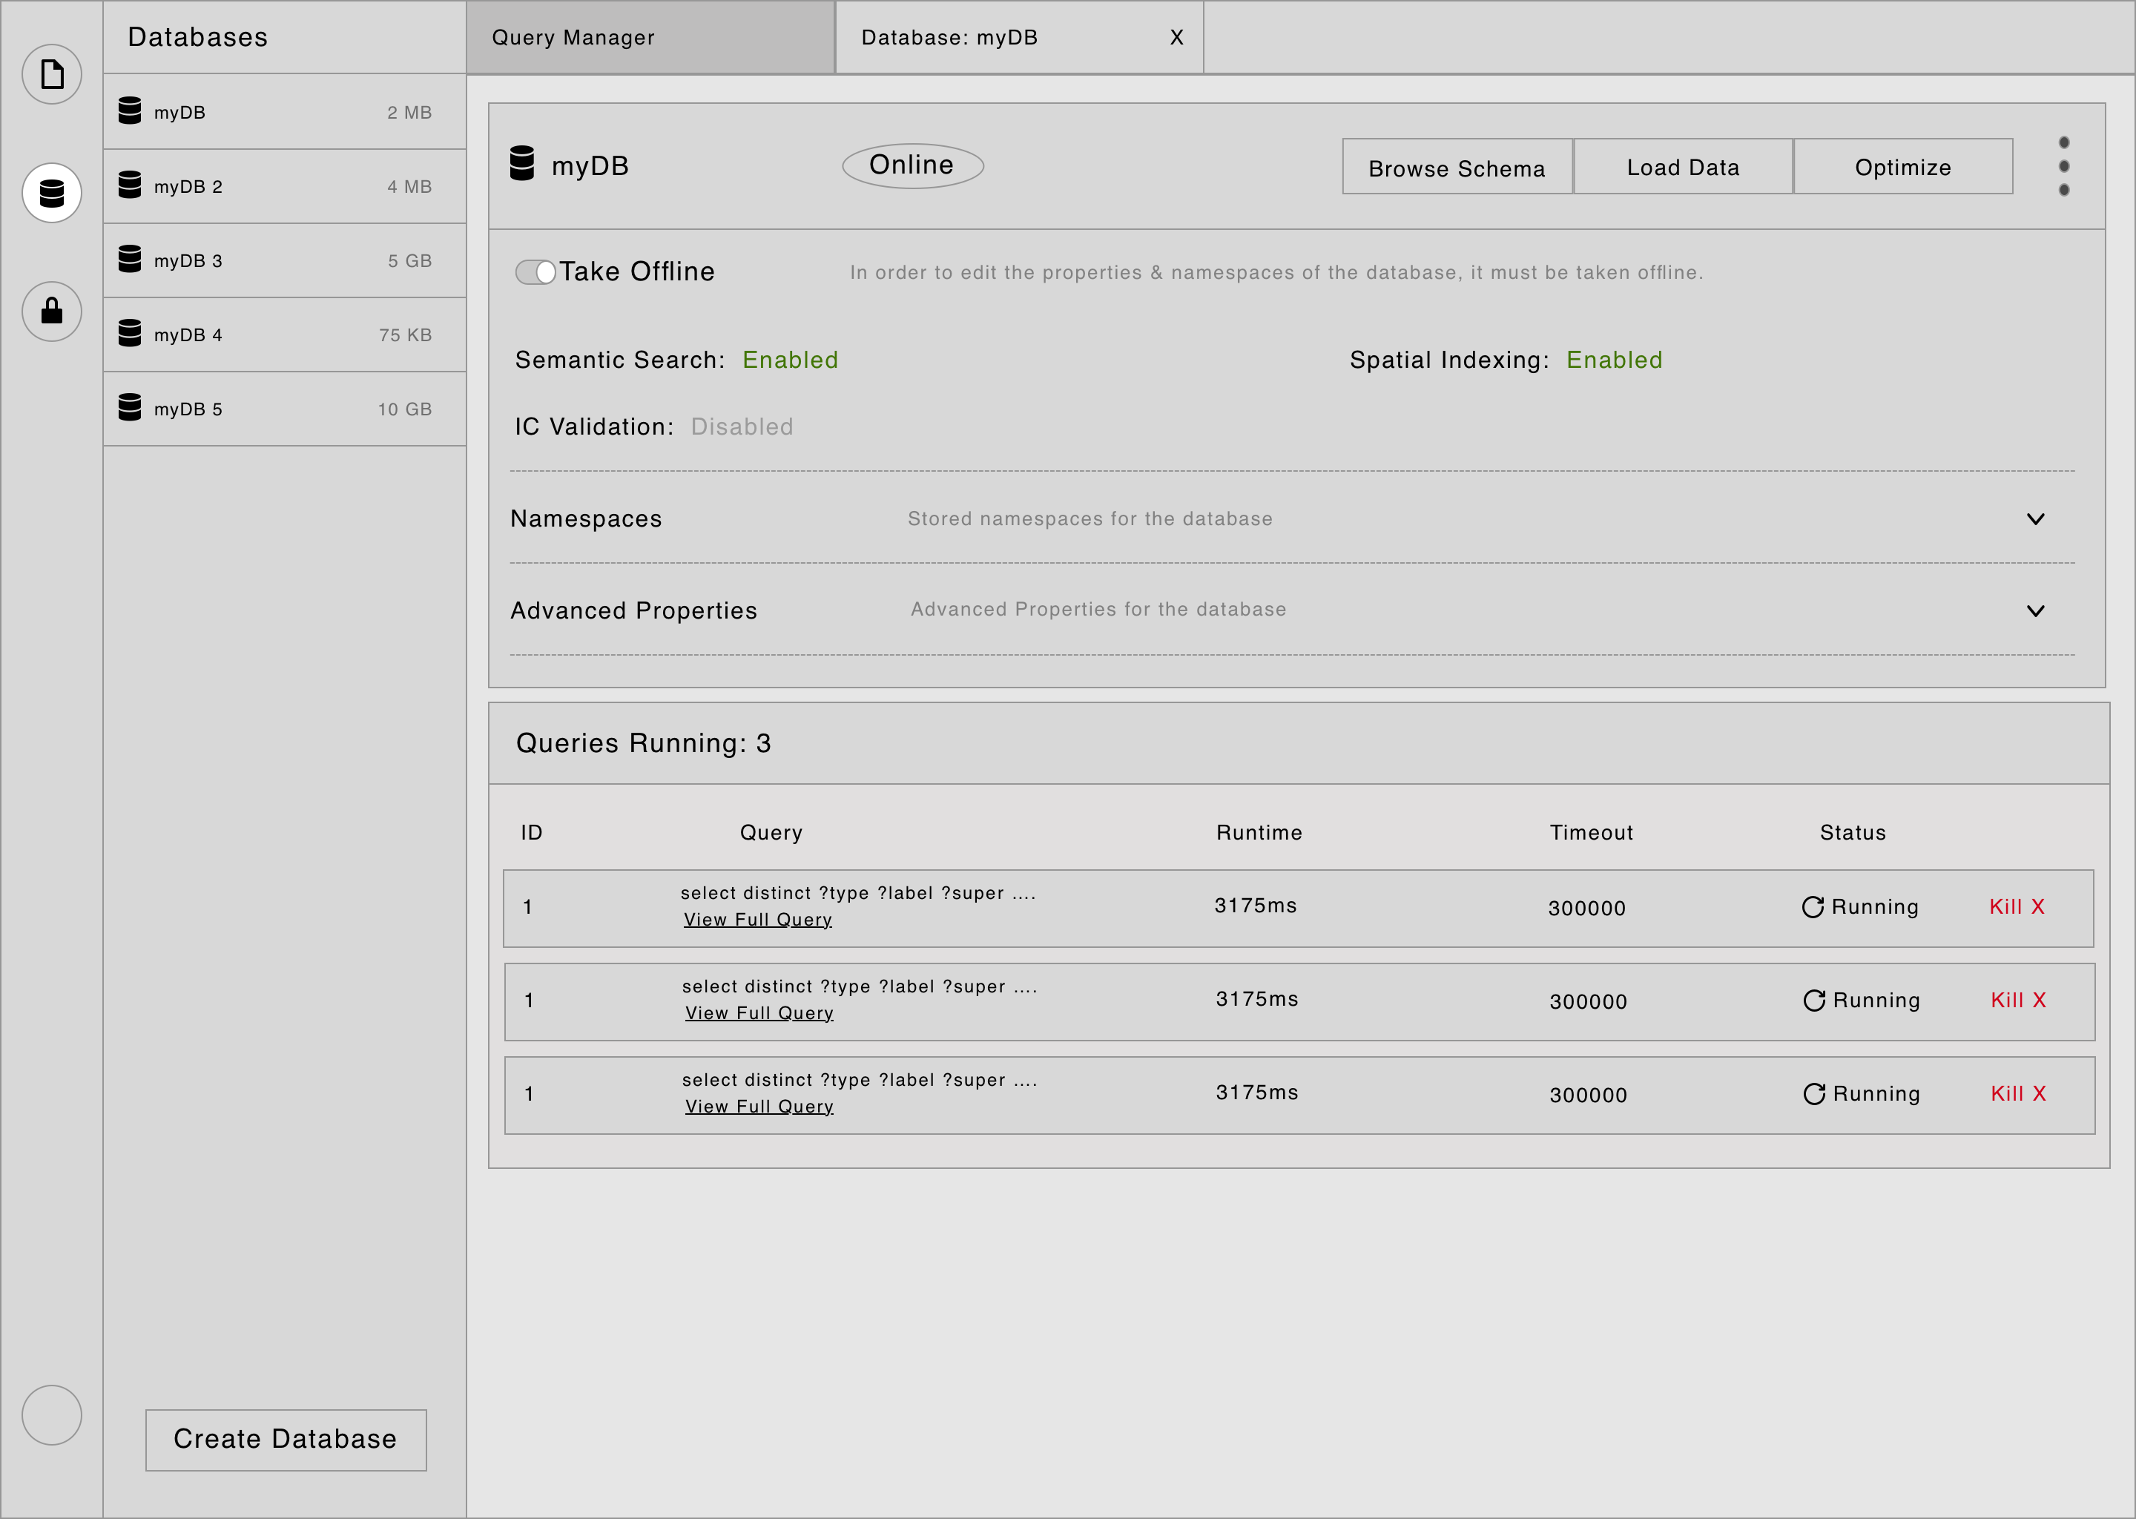Image resolution: width=2136 pixels, height=1519 pixels.
Task: Click the lock icon in the sidebar
Action: (x=51, y=312)
